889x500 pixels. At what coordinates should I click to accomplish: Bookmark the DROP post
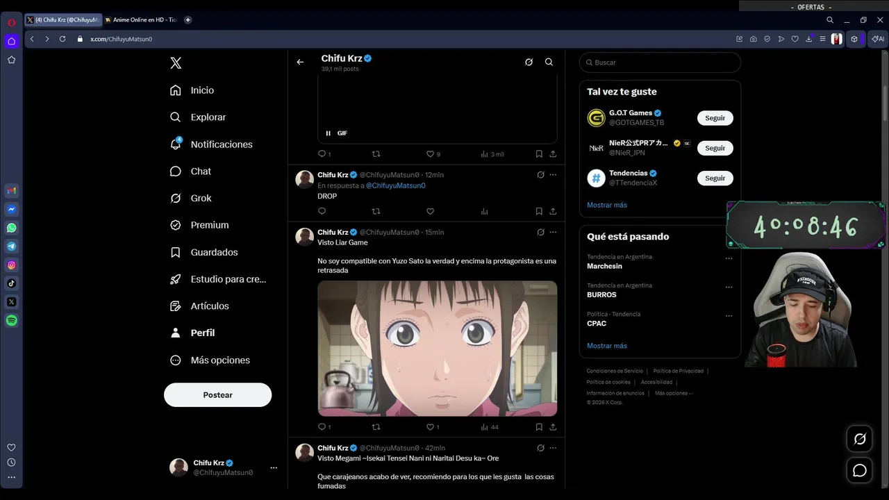pyautogui.click(x=539, y=211)
